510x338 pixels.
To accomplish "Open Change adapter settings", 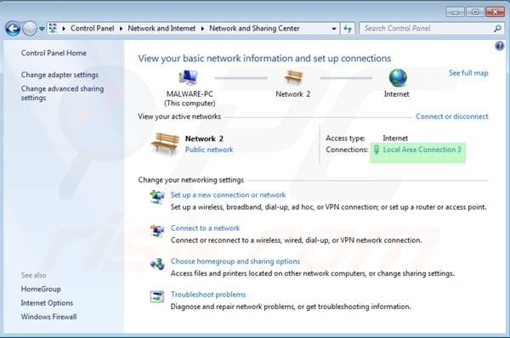I will [59, 75].
